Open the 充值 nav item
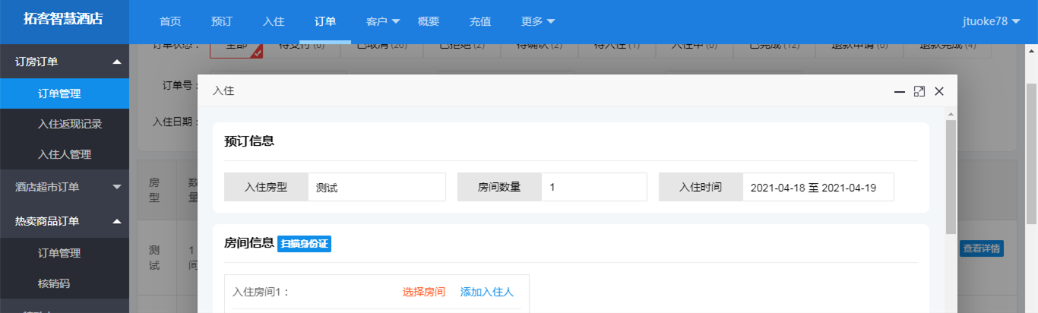Viewport: 1038px width, 313px height. (480, 21)
